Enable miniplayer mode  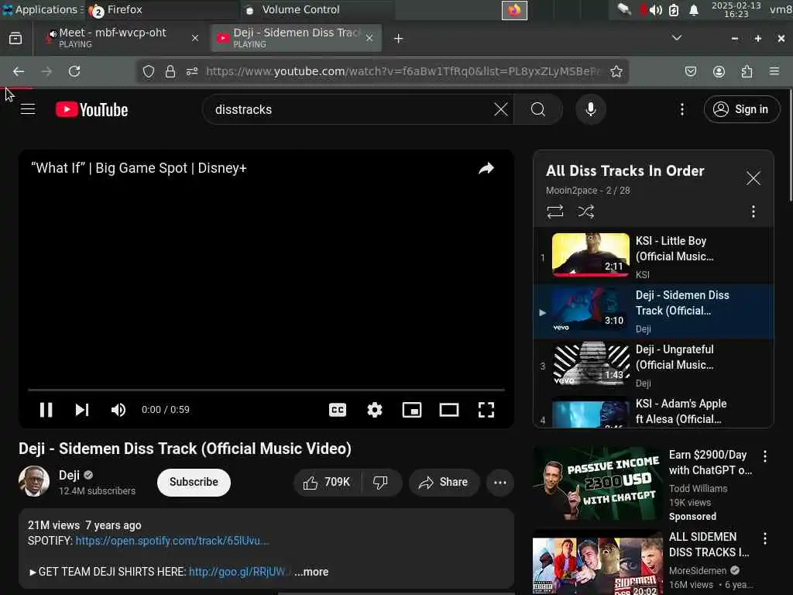(x=412, y=409)
